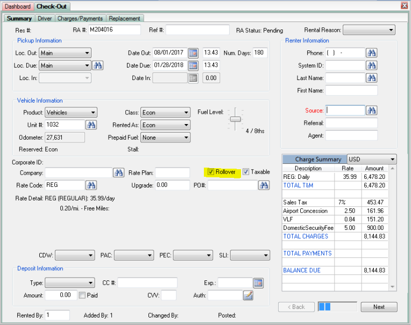Open the Date Out calendar picker
411x325 pixels.
[x=193, y=53]
